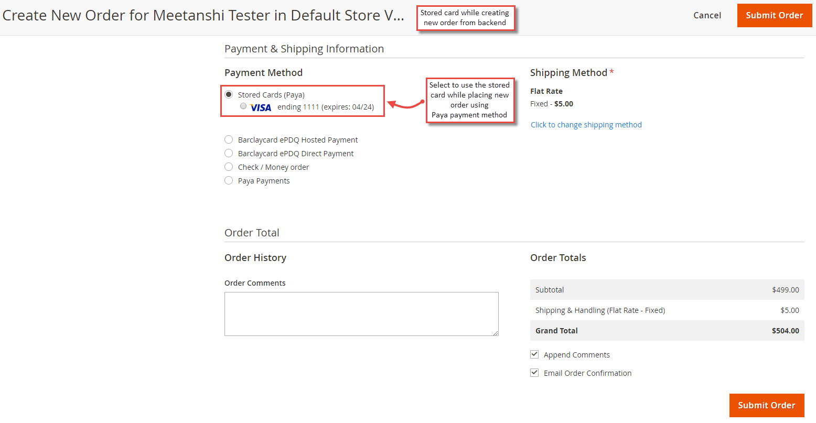Click the Payment Method heading
Screen dimensions: 816x423
[263, 72]
